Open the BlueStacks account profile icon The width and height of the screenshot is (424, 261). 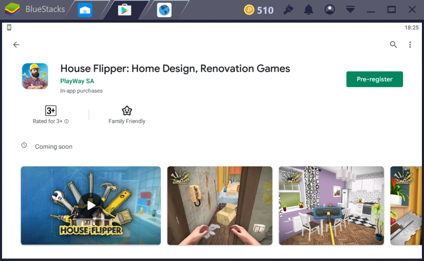pos(330,10)
